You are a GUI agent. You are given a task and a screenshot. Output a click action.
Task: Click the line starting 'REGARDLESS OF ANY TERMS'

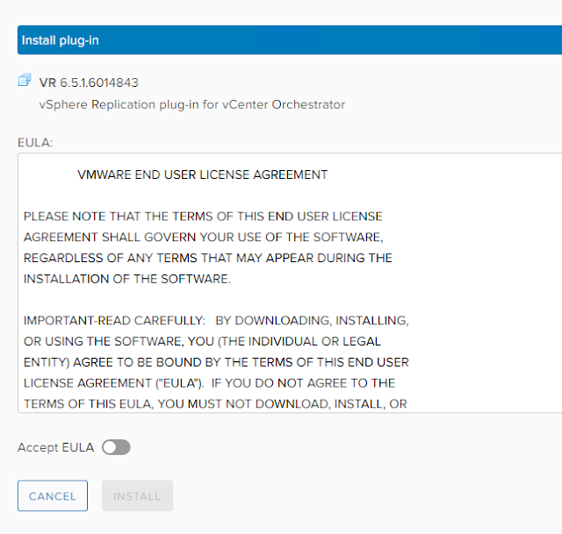point(208,258)
